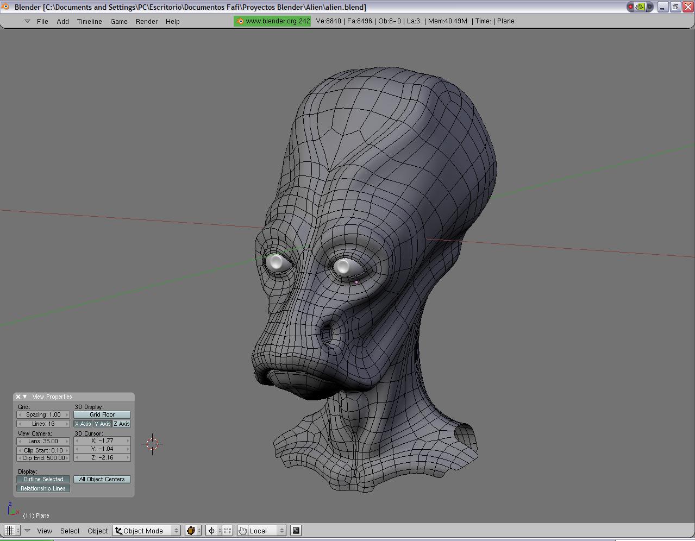The height and width of the screenshot is (541, 695).
Task: Toggle the Grid Floor display option
Action: [102, 414]
